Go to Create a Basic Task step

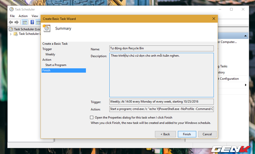55,44
